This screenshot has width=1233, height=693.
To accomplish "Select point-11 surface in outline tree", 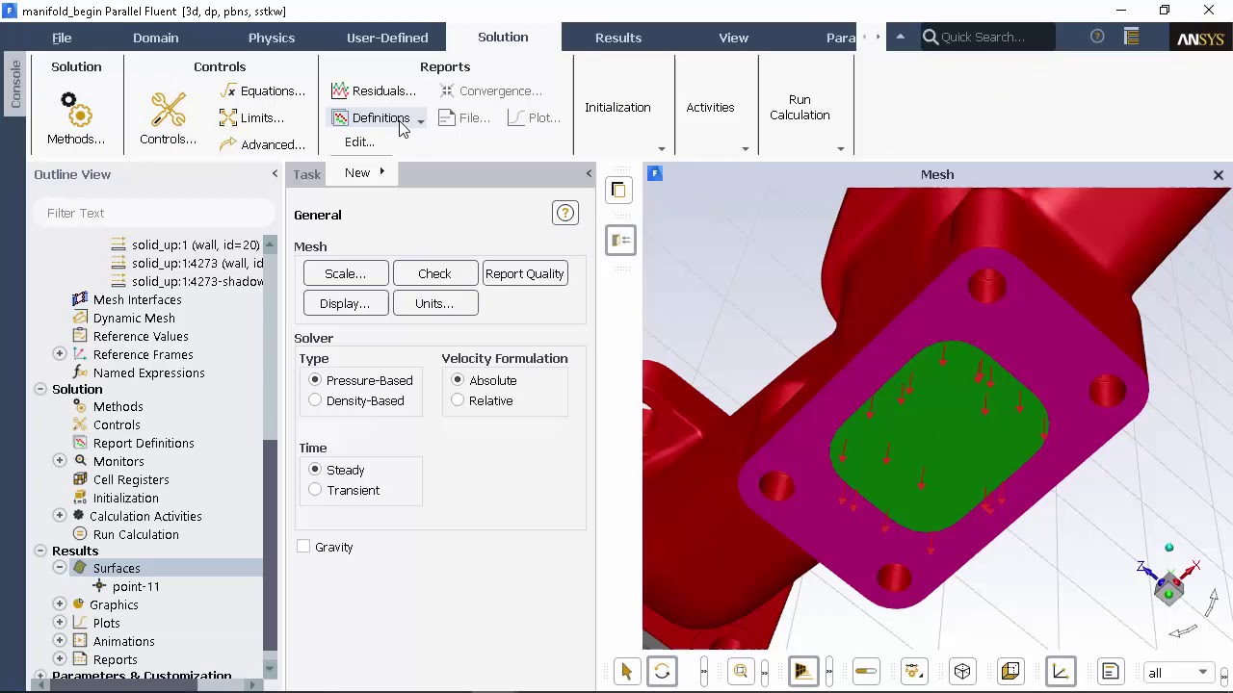I will pos(136,586).
